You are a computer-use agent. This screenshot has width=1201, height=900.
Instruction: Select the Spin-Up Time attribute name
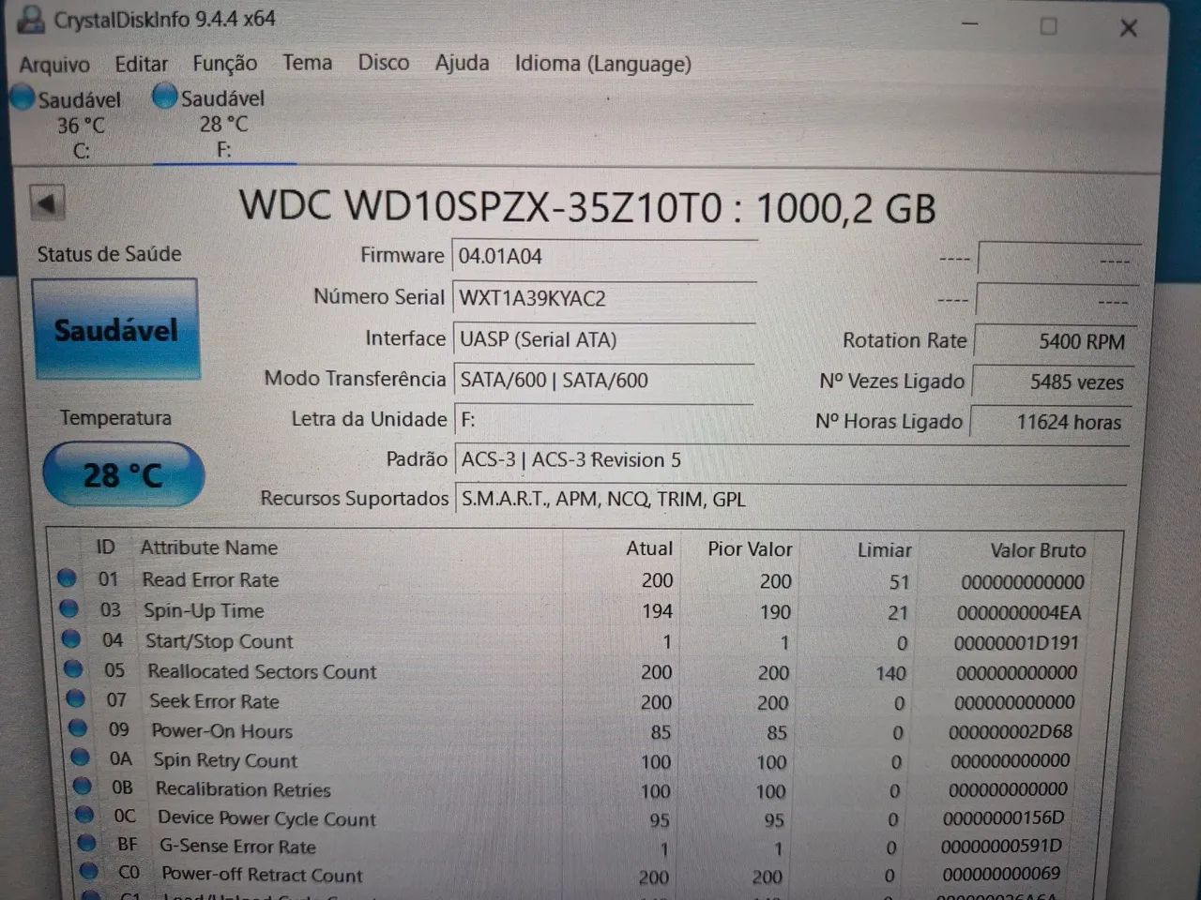pos(204,610)
